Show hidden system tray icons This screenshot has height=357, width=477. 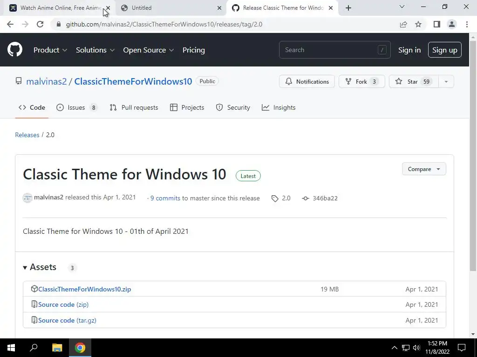pos(394,348)
